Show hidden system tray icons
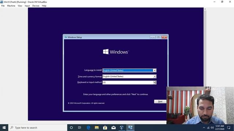234x131 pixels. coord(204,128)
